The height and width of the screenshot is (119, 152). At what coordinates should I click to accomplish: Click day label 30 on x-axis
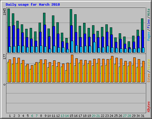coord(138,116)
